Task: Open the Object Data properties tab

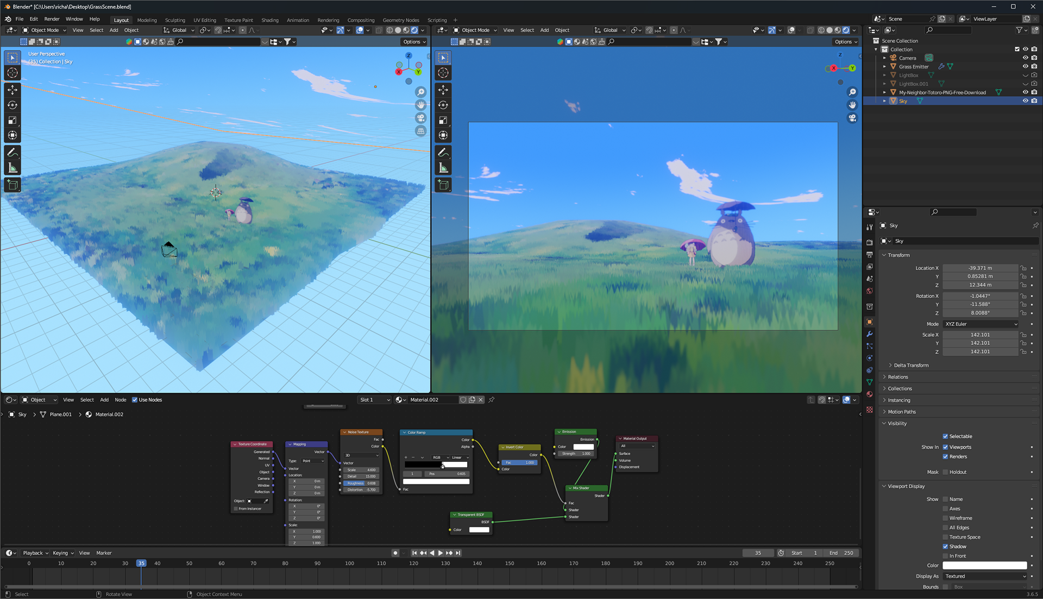Action: click(869, 382)
